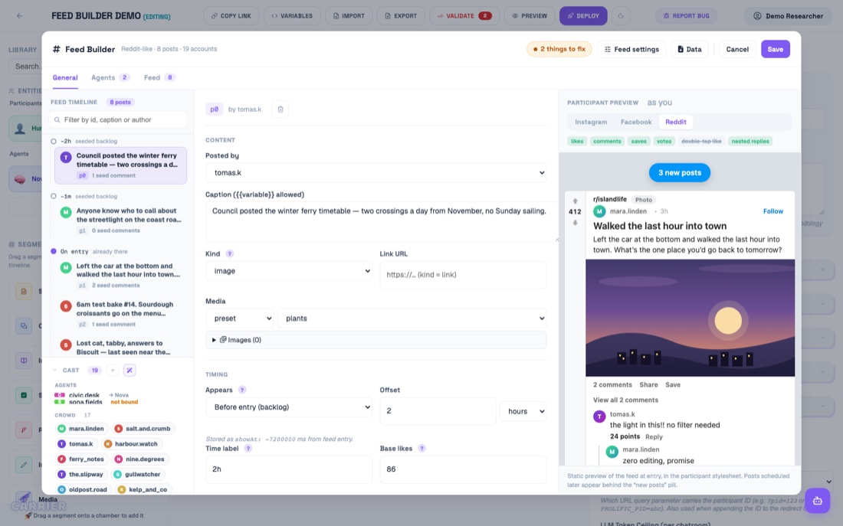Open the Media plants dropdown
This screenshot has height=526, width=843.
coord(412,318)
